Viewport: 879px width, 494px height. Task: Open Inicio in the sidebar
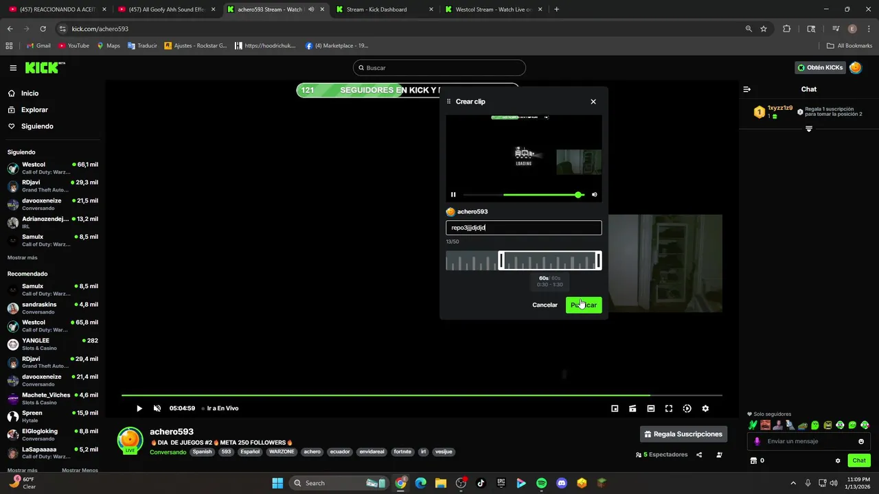[30, 93]
